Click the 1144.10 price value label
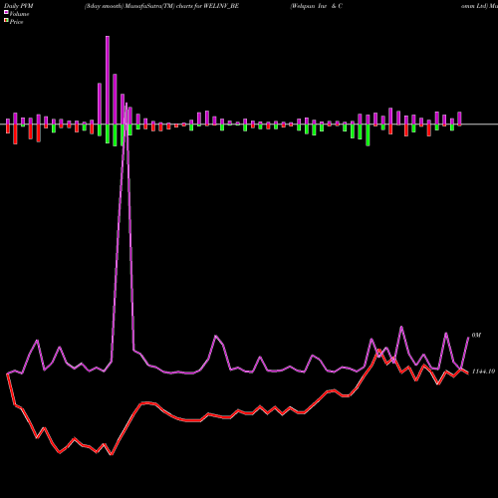Viewport: 498px width, 498px height. pyautogui.click(x=484, y=372)
